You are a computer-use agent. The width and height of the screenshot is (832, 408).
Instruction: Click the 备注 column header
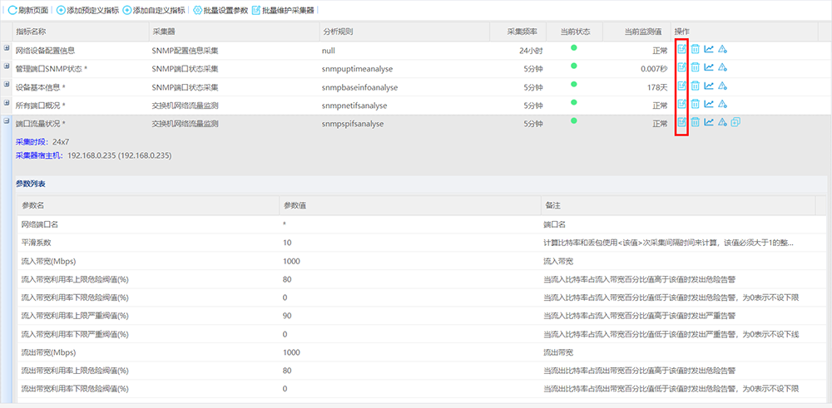click(677, 204)
